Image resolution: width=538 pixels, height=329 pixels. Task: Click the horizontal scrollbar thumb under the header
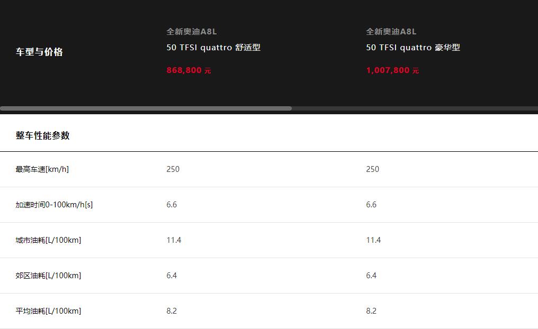tap(146, 108)
